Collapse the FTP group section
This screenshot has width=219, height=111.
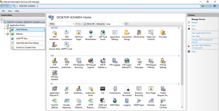(x=179, y=56)
